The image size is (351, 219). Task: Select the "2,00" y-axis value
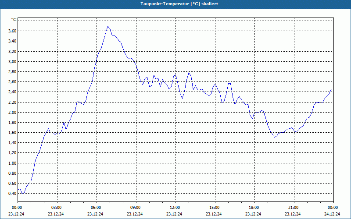[12, 112]
